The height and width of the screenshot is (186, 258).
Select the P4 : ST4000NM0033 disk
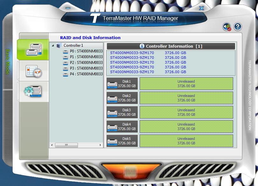pos(86,74)
